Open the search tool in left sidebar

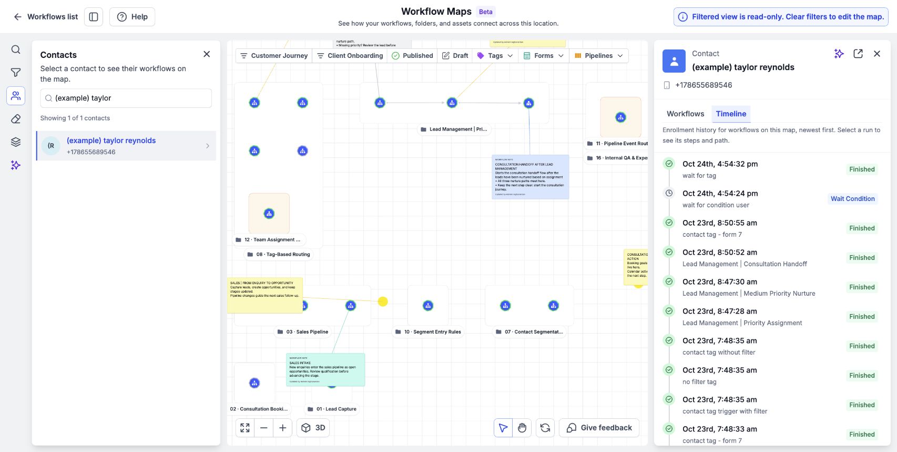(16, 49)
